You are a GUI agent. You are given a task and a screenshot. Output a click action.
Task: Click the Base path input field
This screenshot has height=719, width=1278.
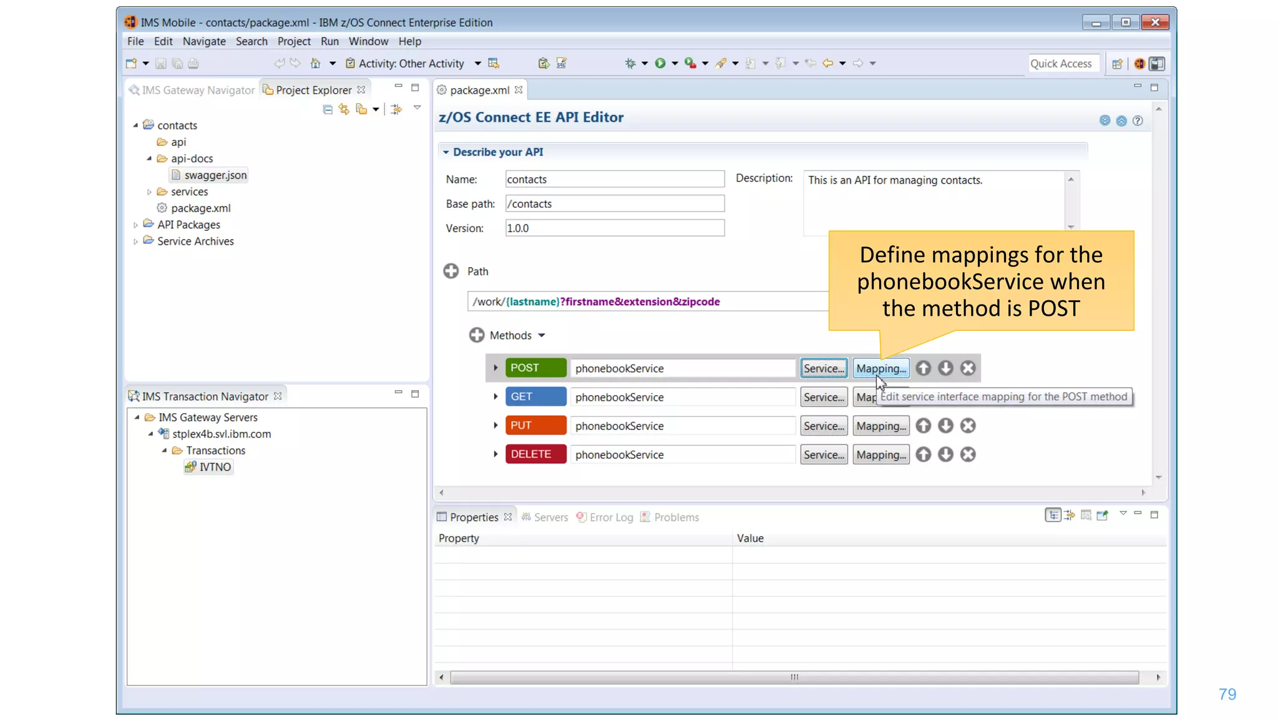tap(615, 203)
